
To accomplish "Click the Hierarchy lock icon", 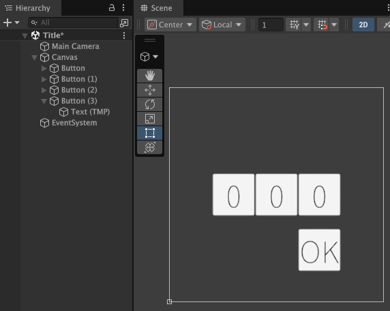I will pos(112,8).
